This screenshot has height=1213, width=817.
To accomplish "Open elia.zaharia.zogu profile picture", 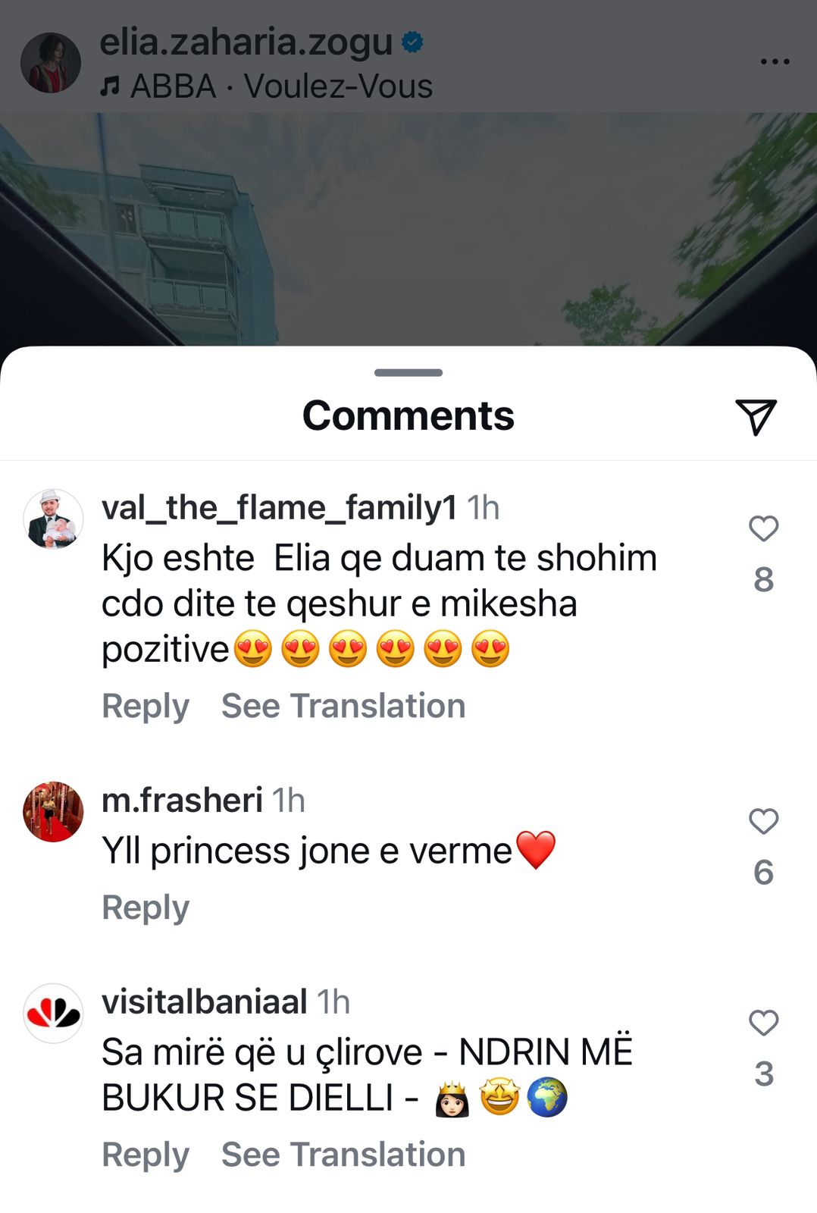I will (50, 63).
